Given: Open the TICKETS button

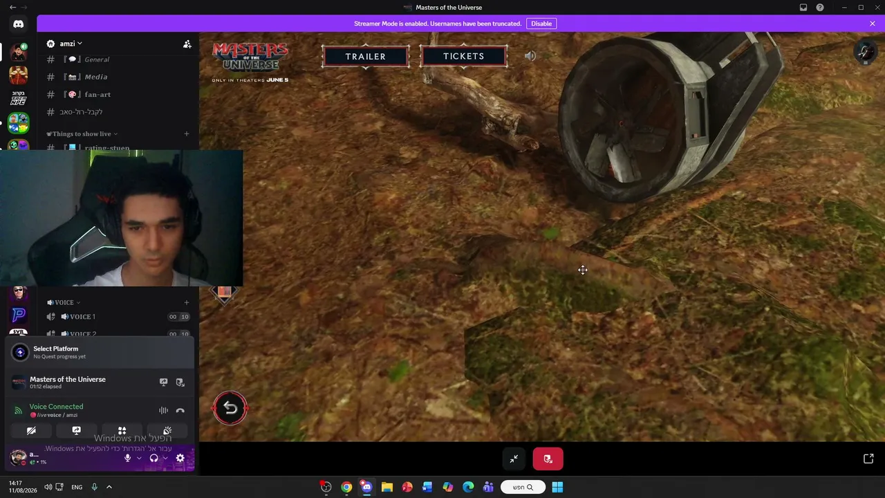Looking at the screenshot, I should coord(464,56).
